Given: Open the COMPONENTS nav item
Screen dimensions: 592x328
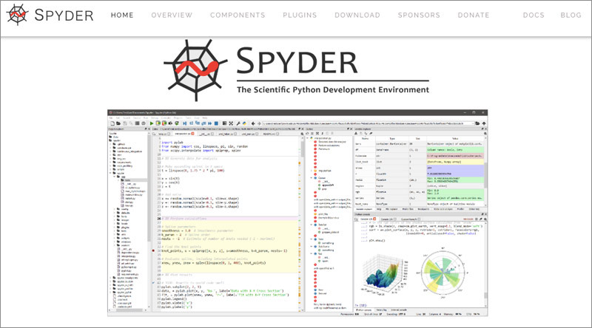Looking at the screenshot, I should tap(238, 15).
